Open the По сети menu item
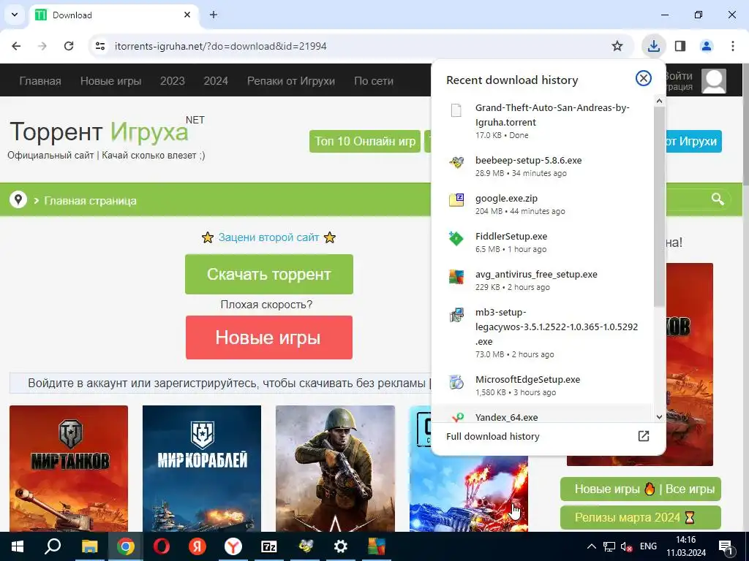Image resolution: width=749 pixels, height=561 pixels. point(374,81)
